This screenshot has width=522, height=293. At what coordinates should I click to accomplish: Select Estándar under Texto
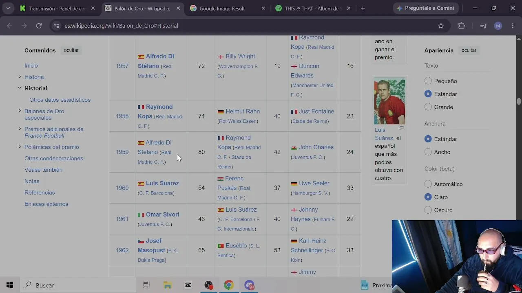tap(428, 94)
